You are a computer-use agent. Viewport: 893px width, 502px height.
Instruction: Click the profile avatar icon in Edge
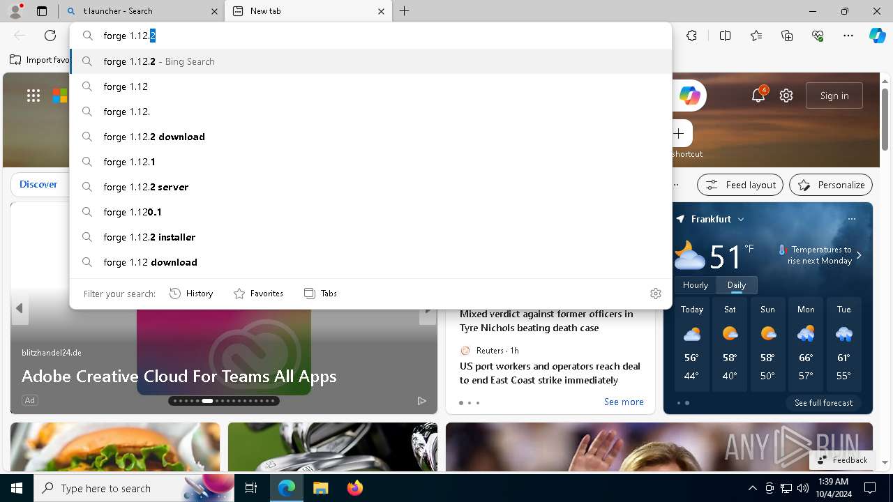15,11
